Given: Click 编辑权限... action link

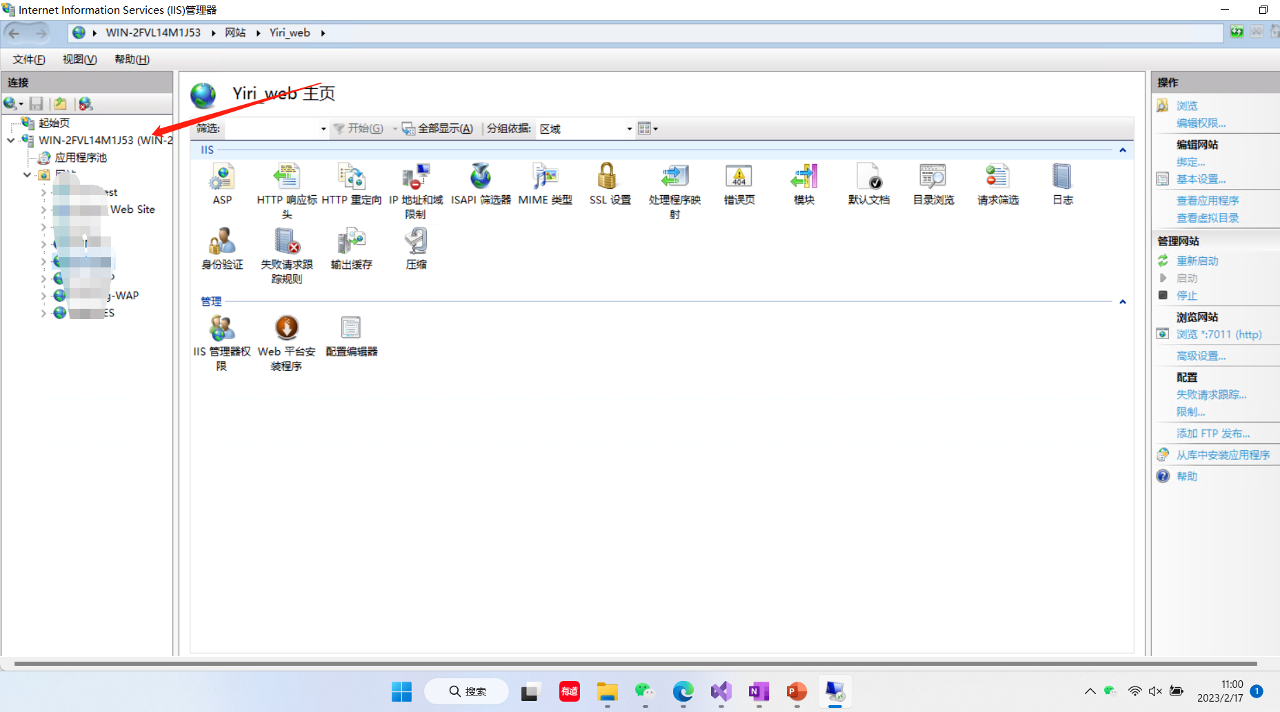Looking at the screenshot, I should [1201, 123].
